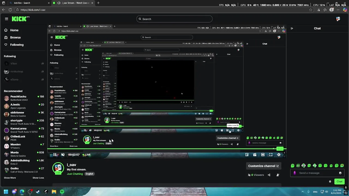The width and height of the screenshot is (349, 196).
Task: Select followed channel Vilon
Action: coord(24,63)
